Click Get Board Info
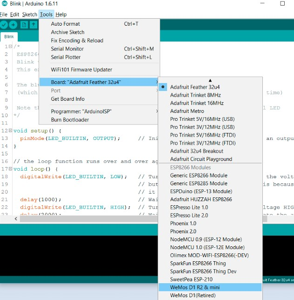This screenshot has width=294, height=300. (100, 99)
